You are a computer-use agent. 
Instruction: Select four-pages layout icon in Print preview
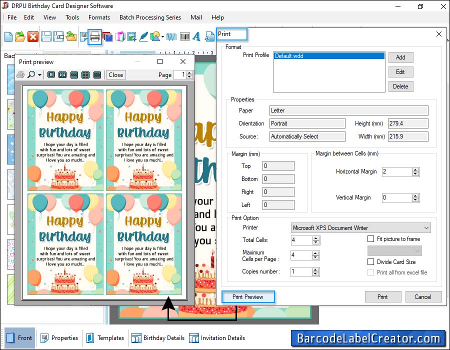click(x=85, y=75)
